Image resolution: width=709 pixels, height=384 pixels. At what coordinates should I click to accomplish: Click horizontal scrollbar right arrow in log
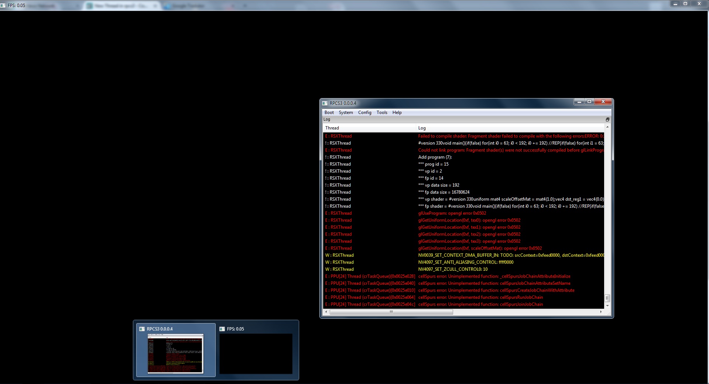point(601,312)
